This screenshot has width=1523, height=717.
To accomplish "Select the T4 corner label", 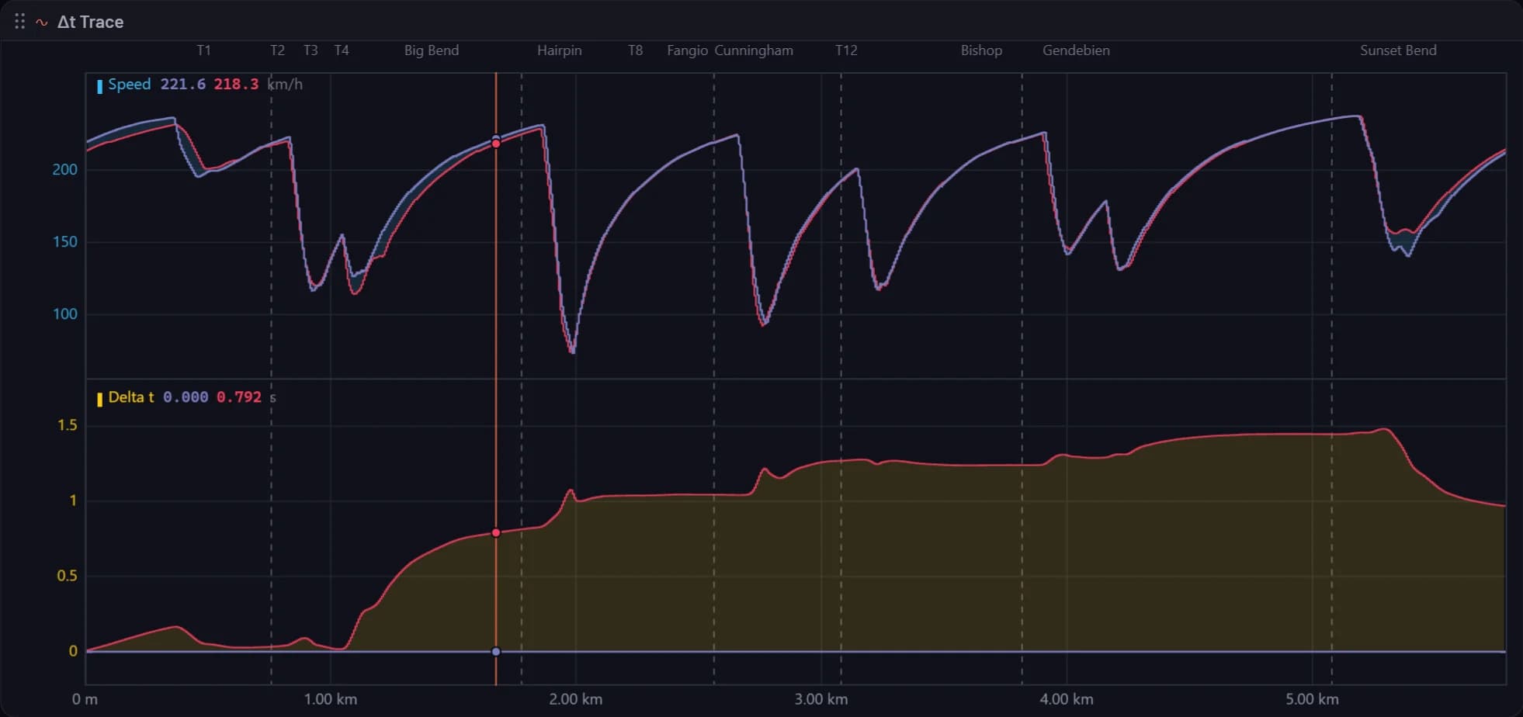I will point(342,50).
